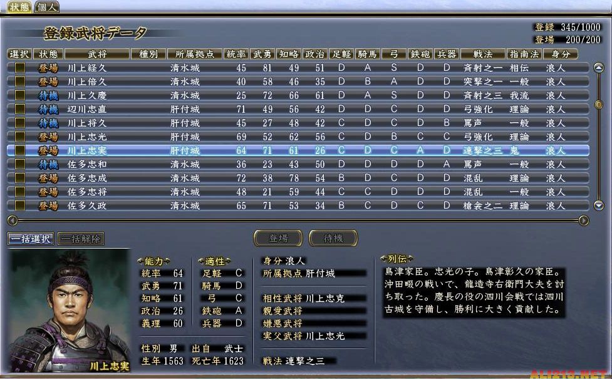Click 待機 status icon for 佐多忠和

pos(48,164)
